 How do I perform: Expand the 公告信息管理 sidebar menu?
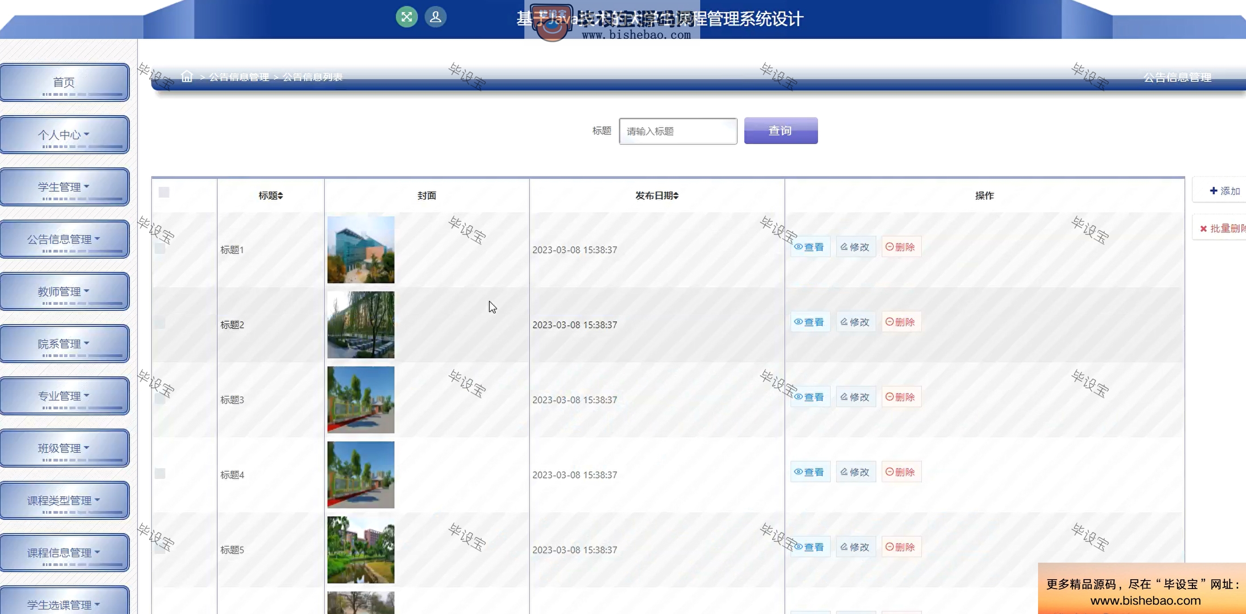click(x=64, y=239)
